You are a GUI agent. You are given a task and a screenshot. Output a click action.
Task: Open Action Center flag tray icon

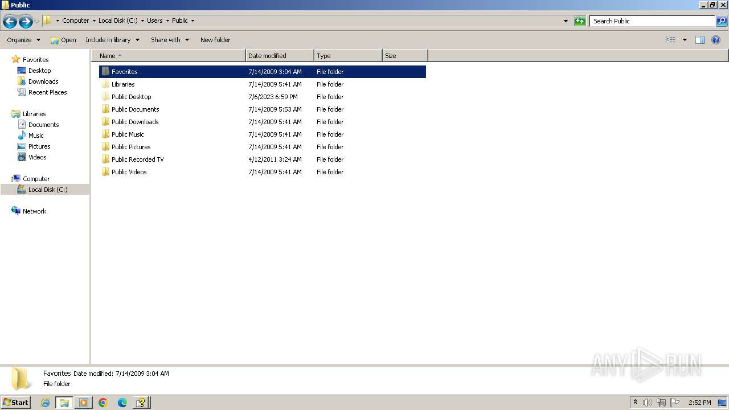point(675,403)
